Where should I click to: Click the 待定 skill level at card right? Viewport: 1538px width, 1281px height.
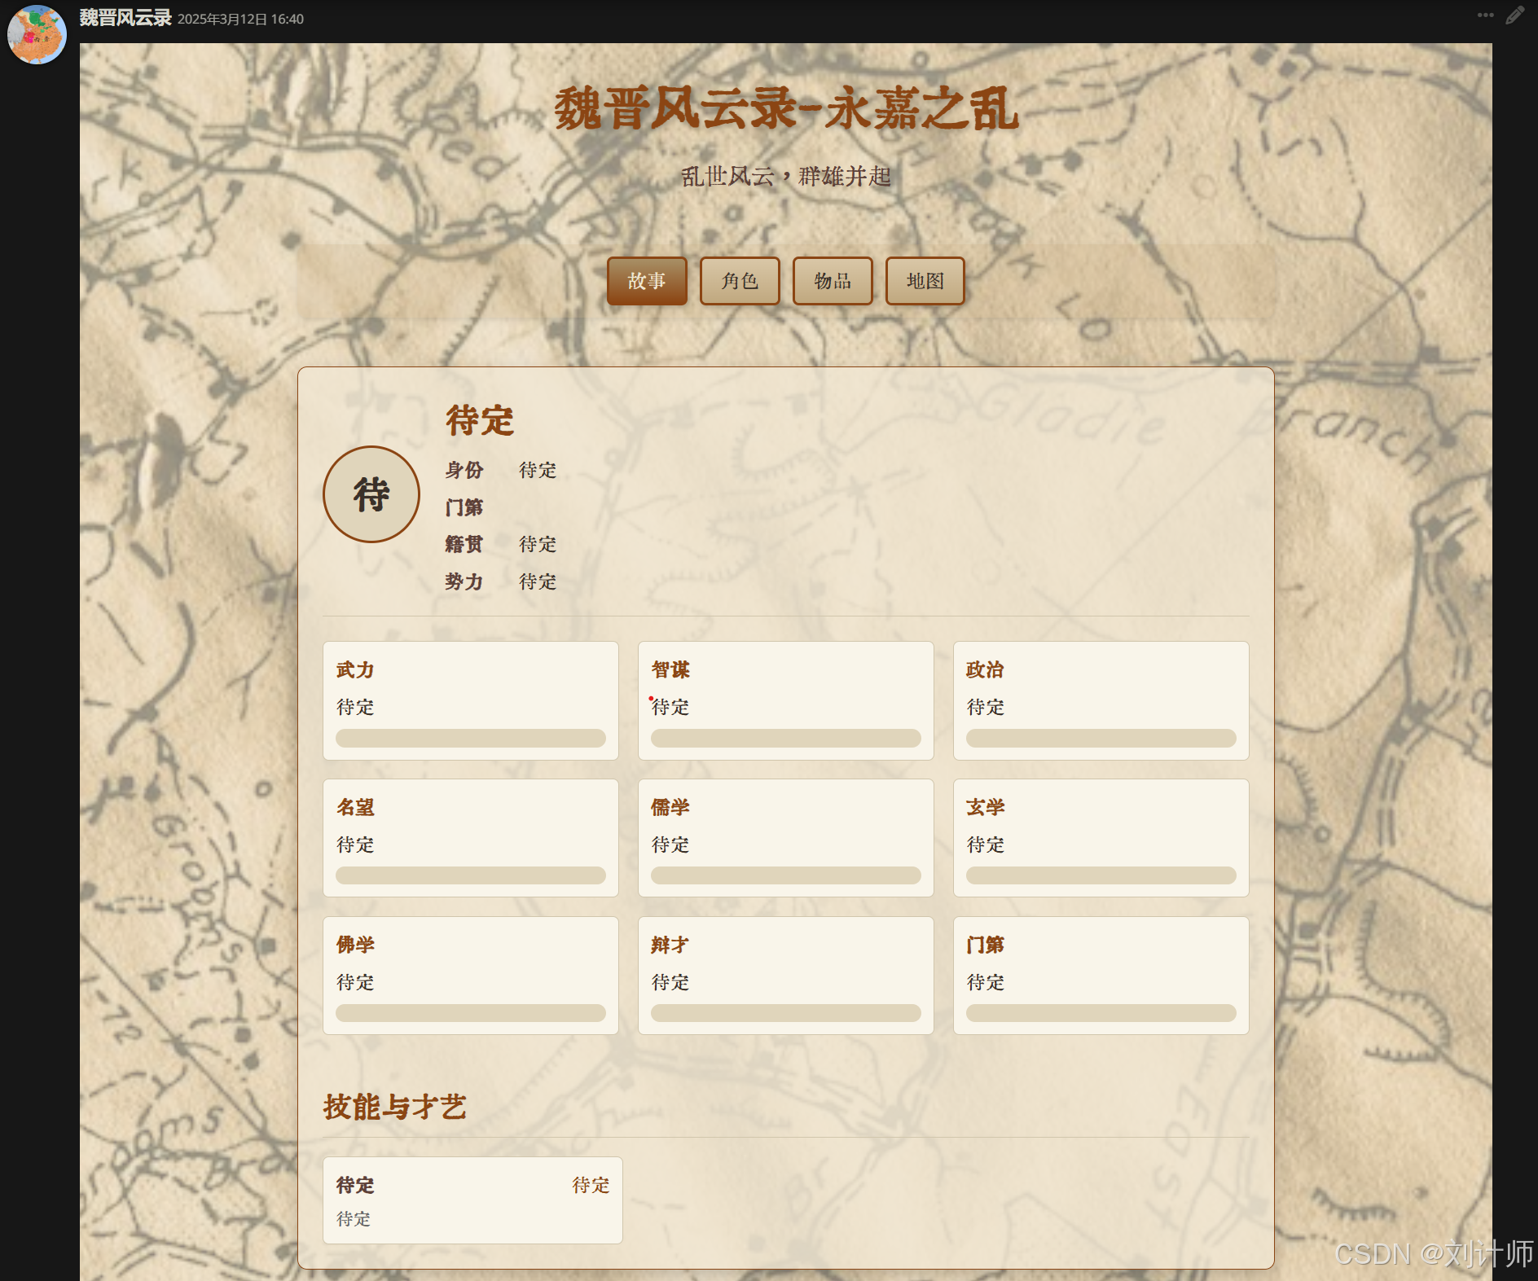tap(591, 1186)
